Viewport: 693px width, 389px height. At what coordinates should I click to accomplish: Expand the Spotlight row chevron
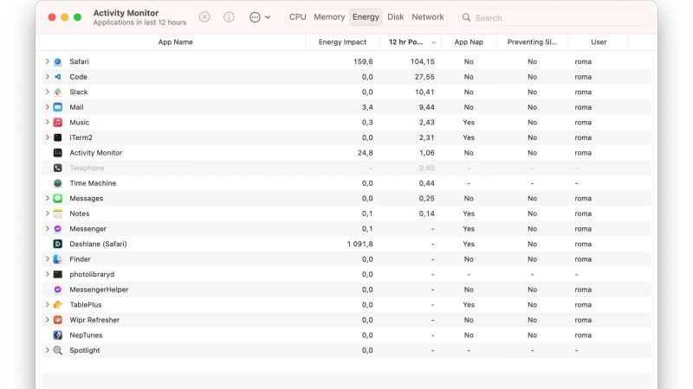(x=48, y=350)
